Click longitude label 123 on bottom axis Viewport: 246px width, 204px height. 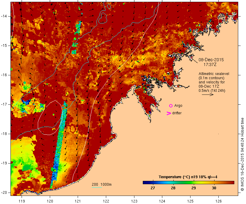(134, 201)
